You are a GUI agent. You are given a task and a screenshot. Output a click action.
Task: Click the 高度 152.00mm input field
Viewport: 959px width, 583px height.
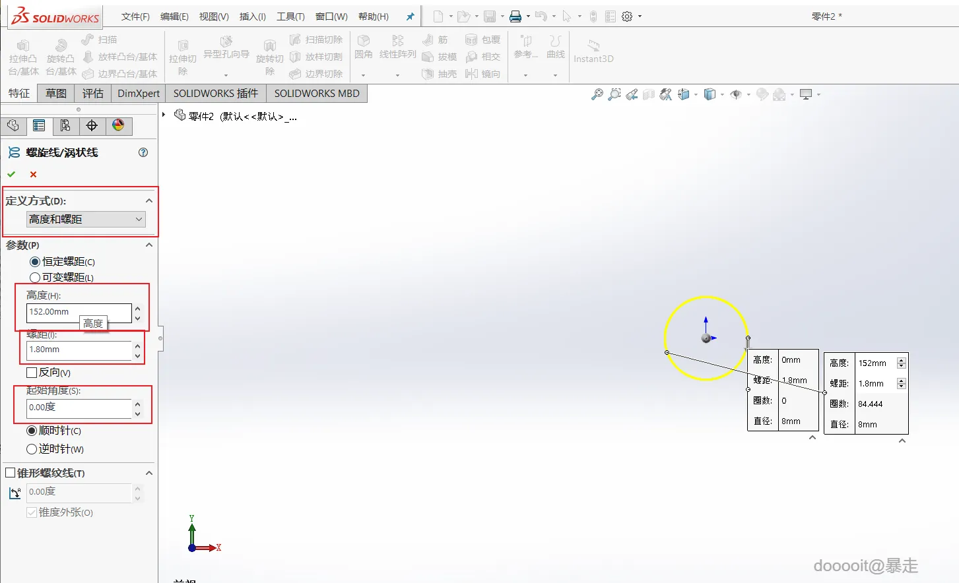tap(79, 313)
